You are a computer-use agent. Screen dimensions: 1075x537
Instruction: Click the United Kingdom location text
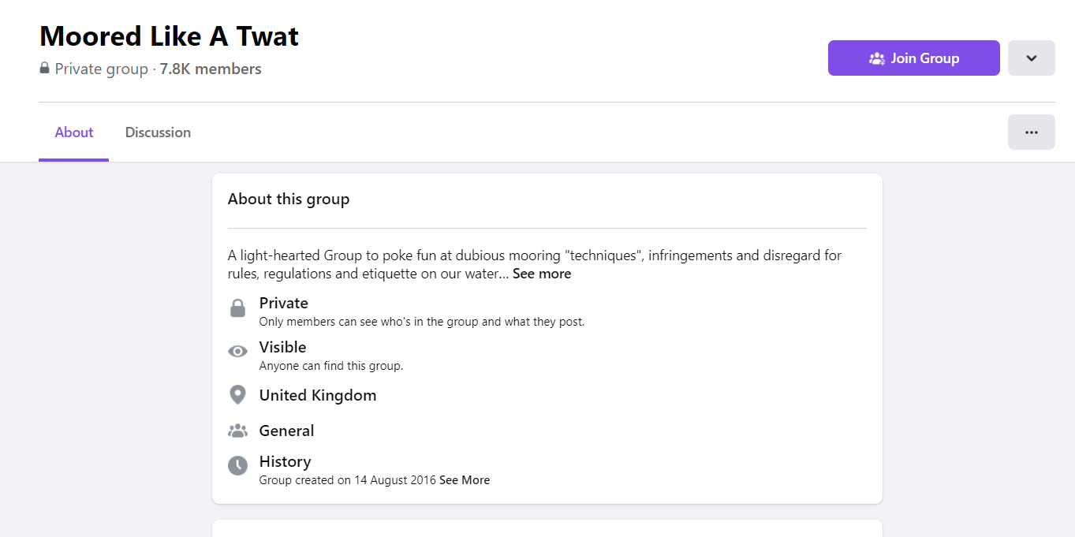click(x=318, y=396)
